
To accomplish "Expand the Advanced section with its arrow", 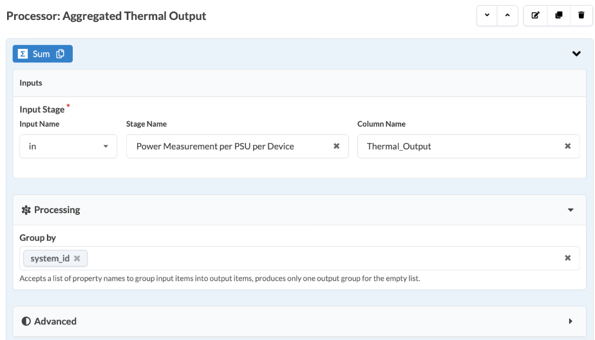I will click(571, 321).
